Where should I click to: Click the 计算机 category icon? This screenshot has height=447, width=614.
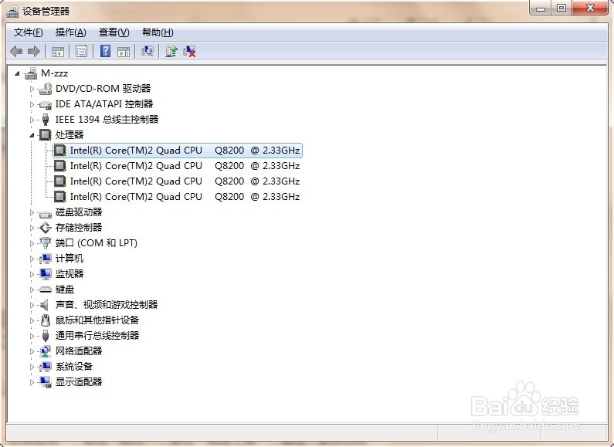pyautogui.click(x=46, y=259)
